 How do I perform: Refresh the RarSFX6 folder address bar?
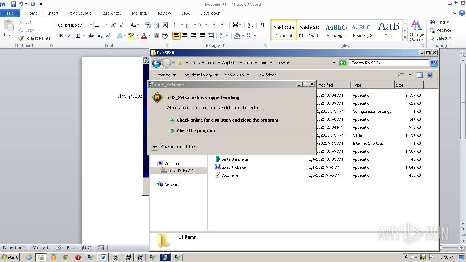(343, 63)
